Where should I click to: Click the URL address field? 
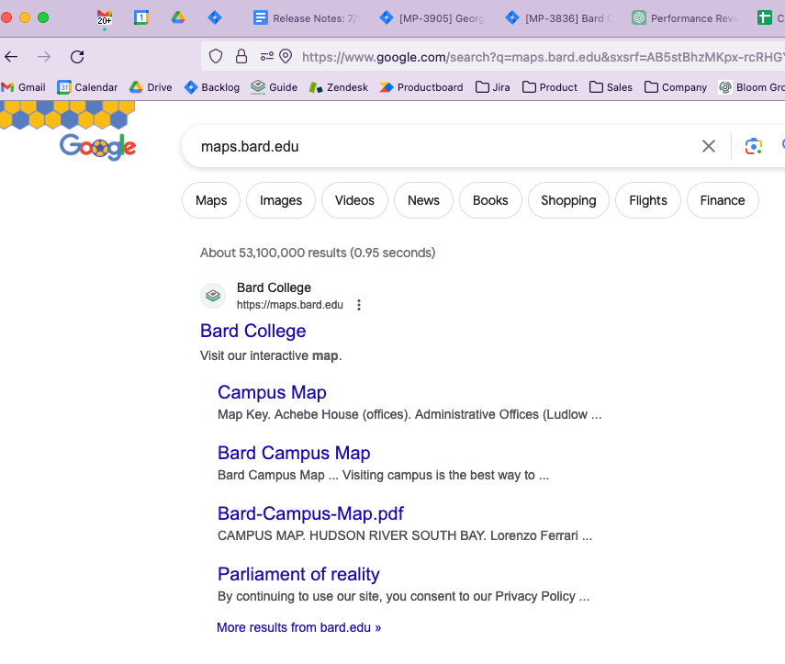pyautogui.click(x=543, y=57)
